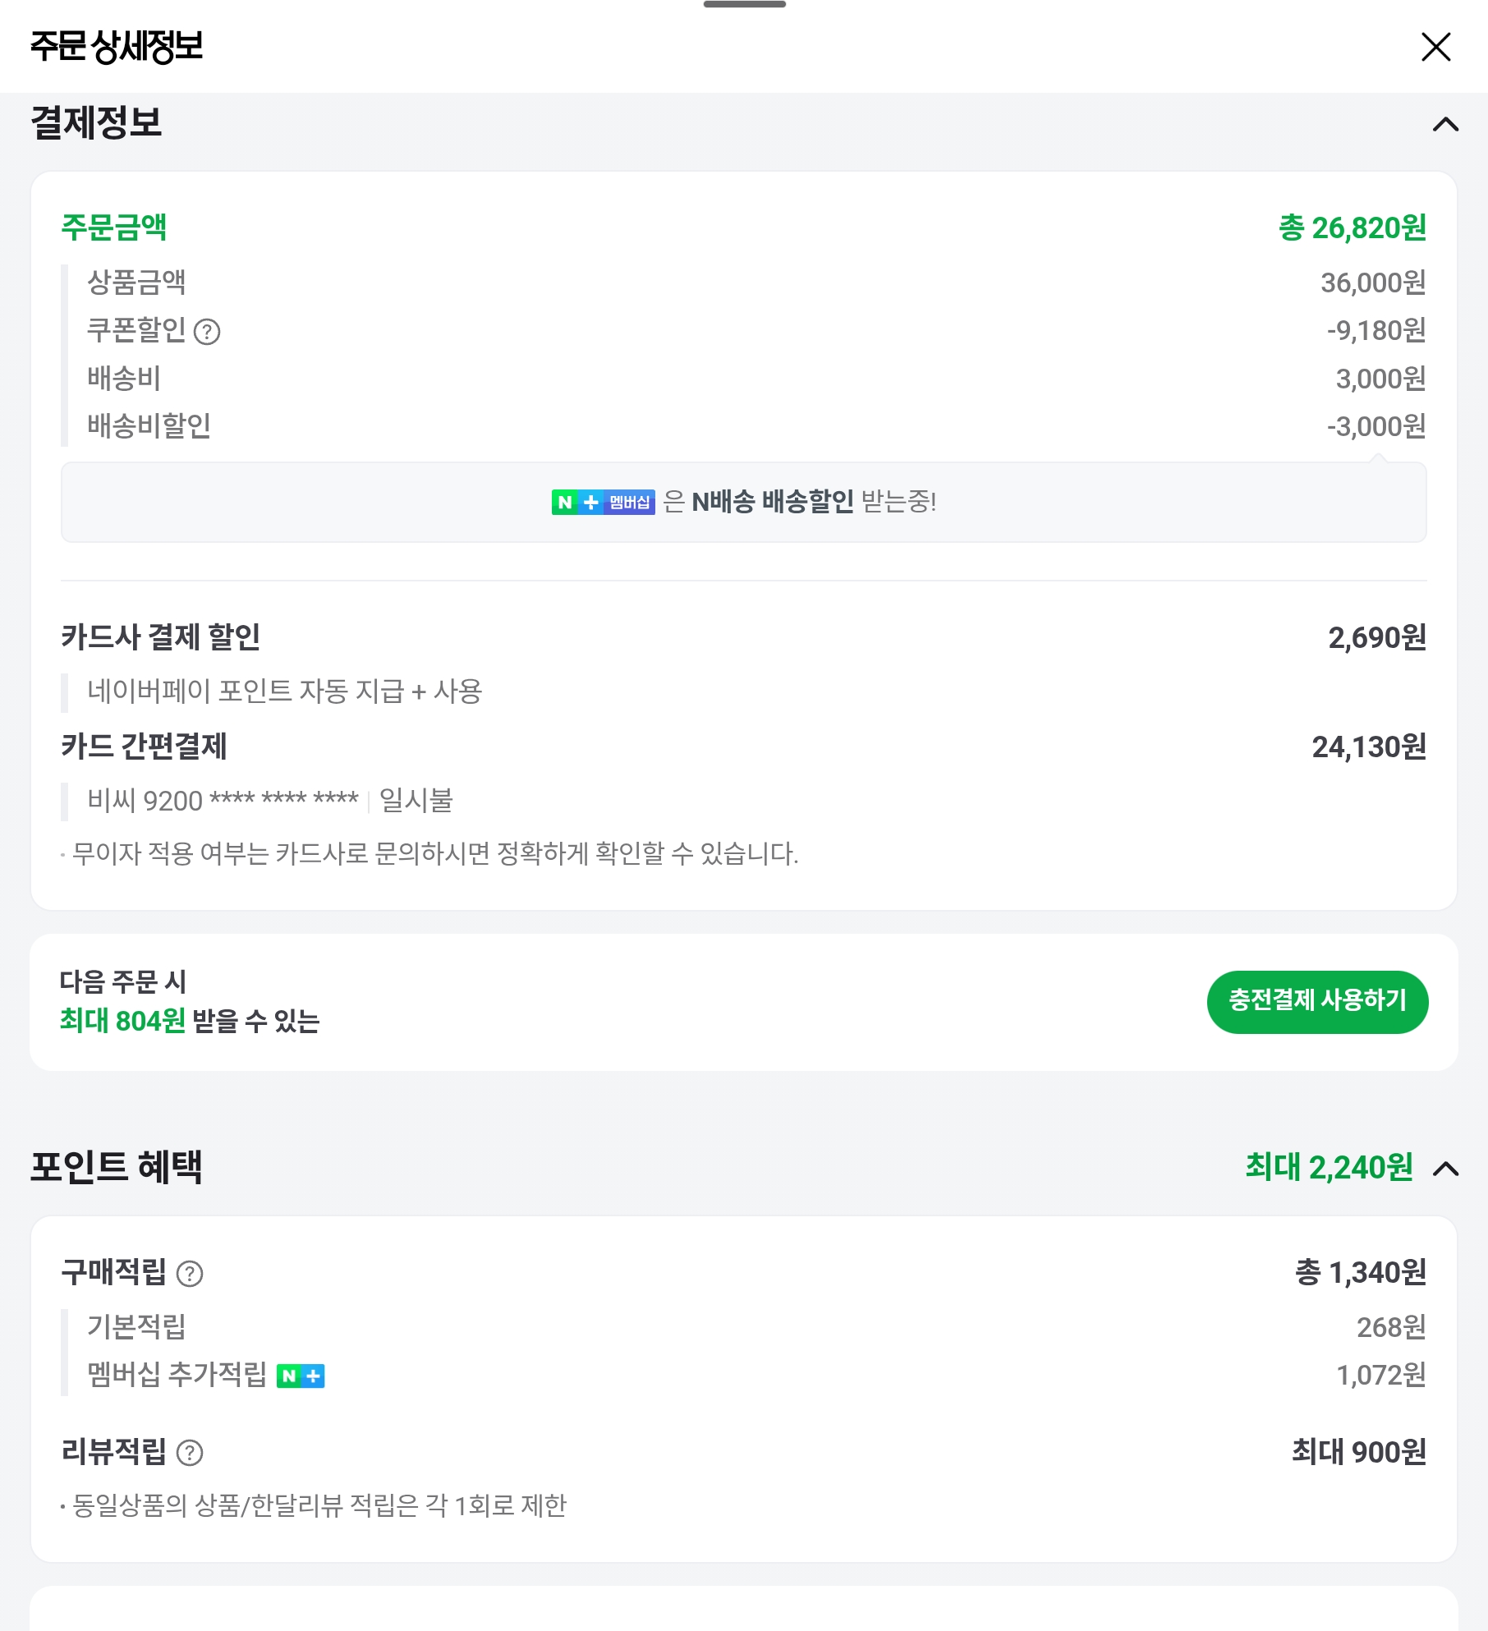Image resolution: width=1488 pixels, height=1631 pixels.
Task: Select the 카드 간편결제 row
Action: [x=144, y=747]
